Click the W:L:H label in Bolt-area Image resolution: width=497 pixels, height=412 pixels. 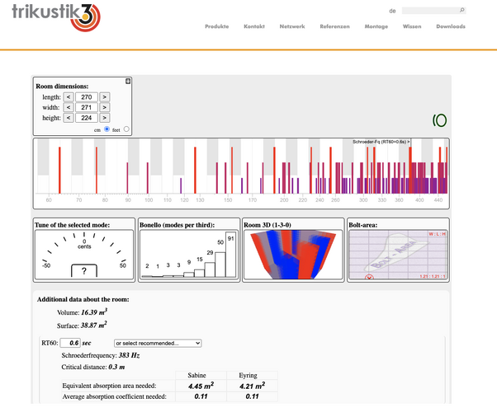(x=438, y=234)
